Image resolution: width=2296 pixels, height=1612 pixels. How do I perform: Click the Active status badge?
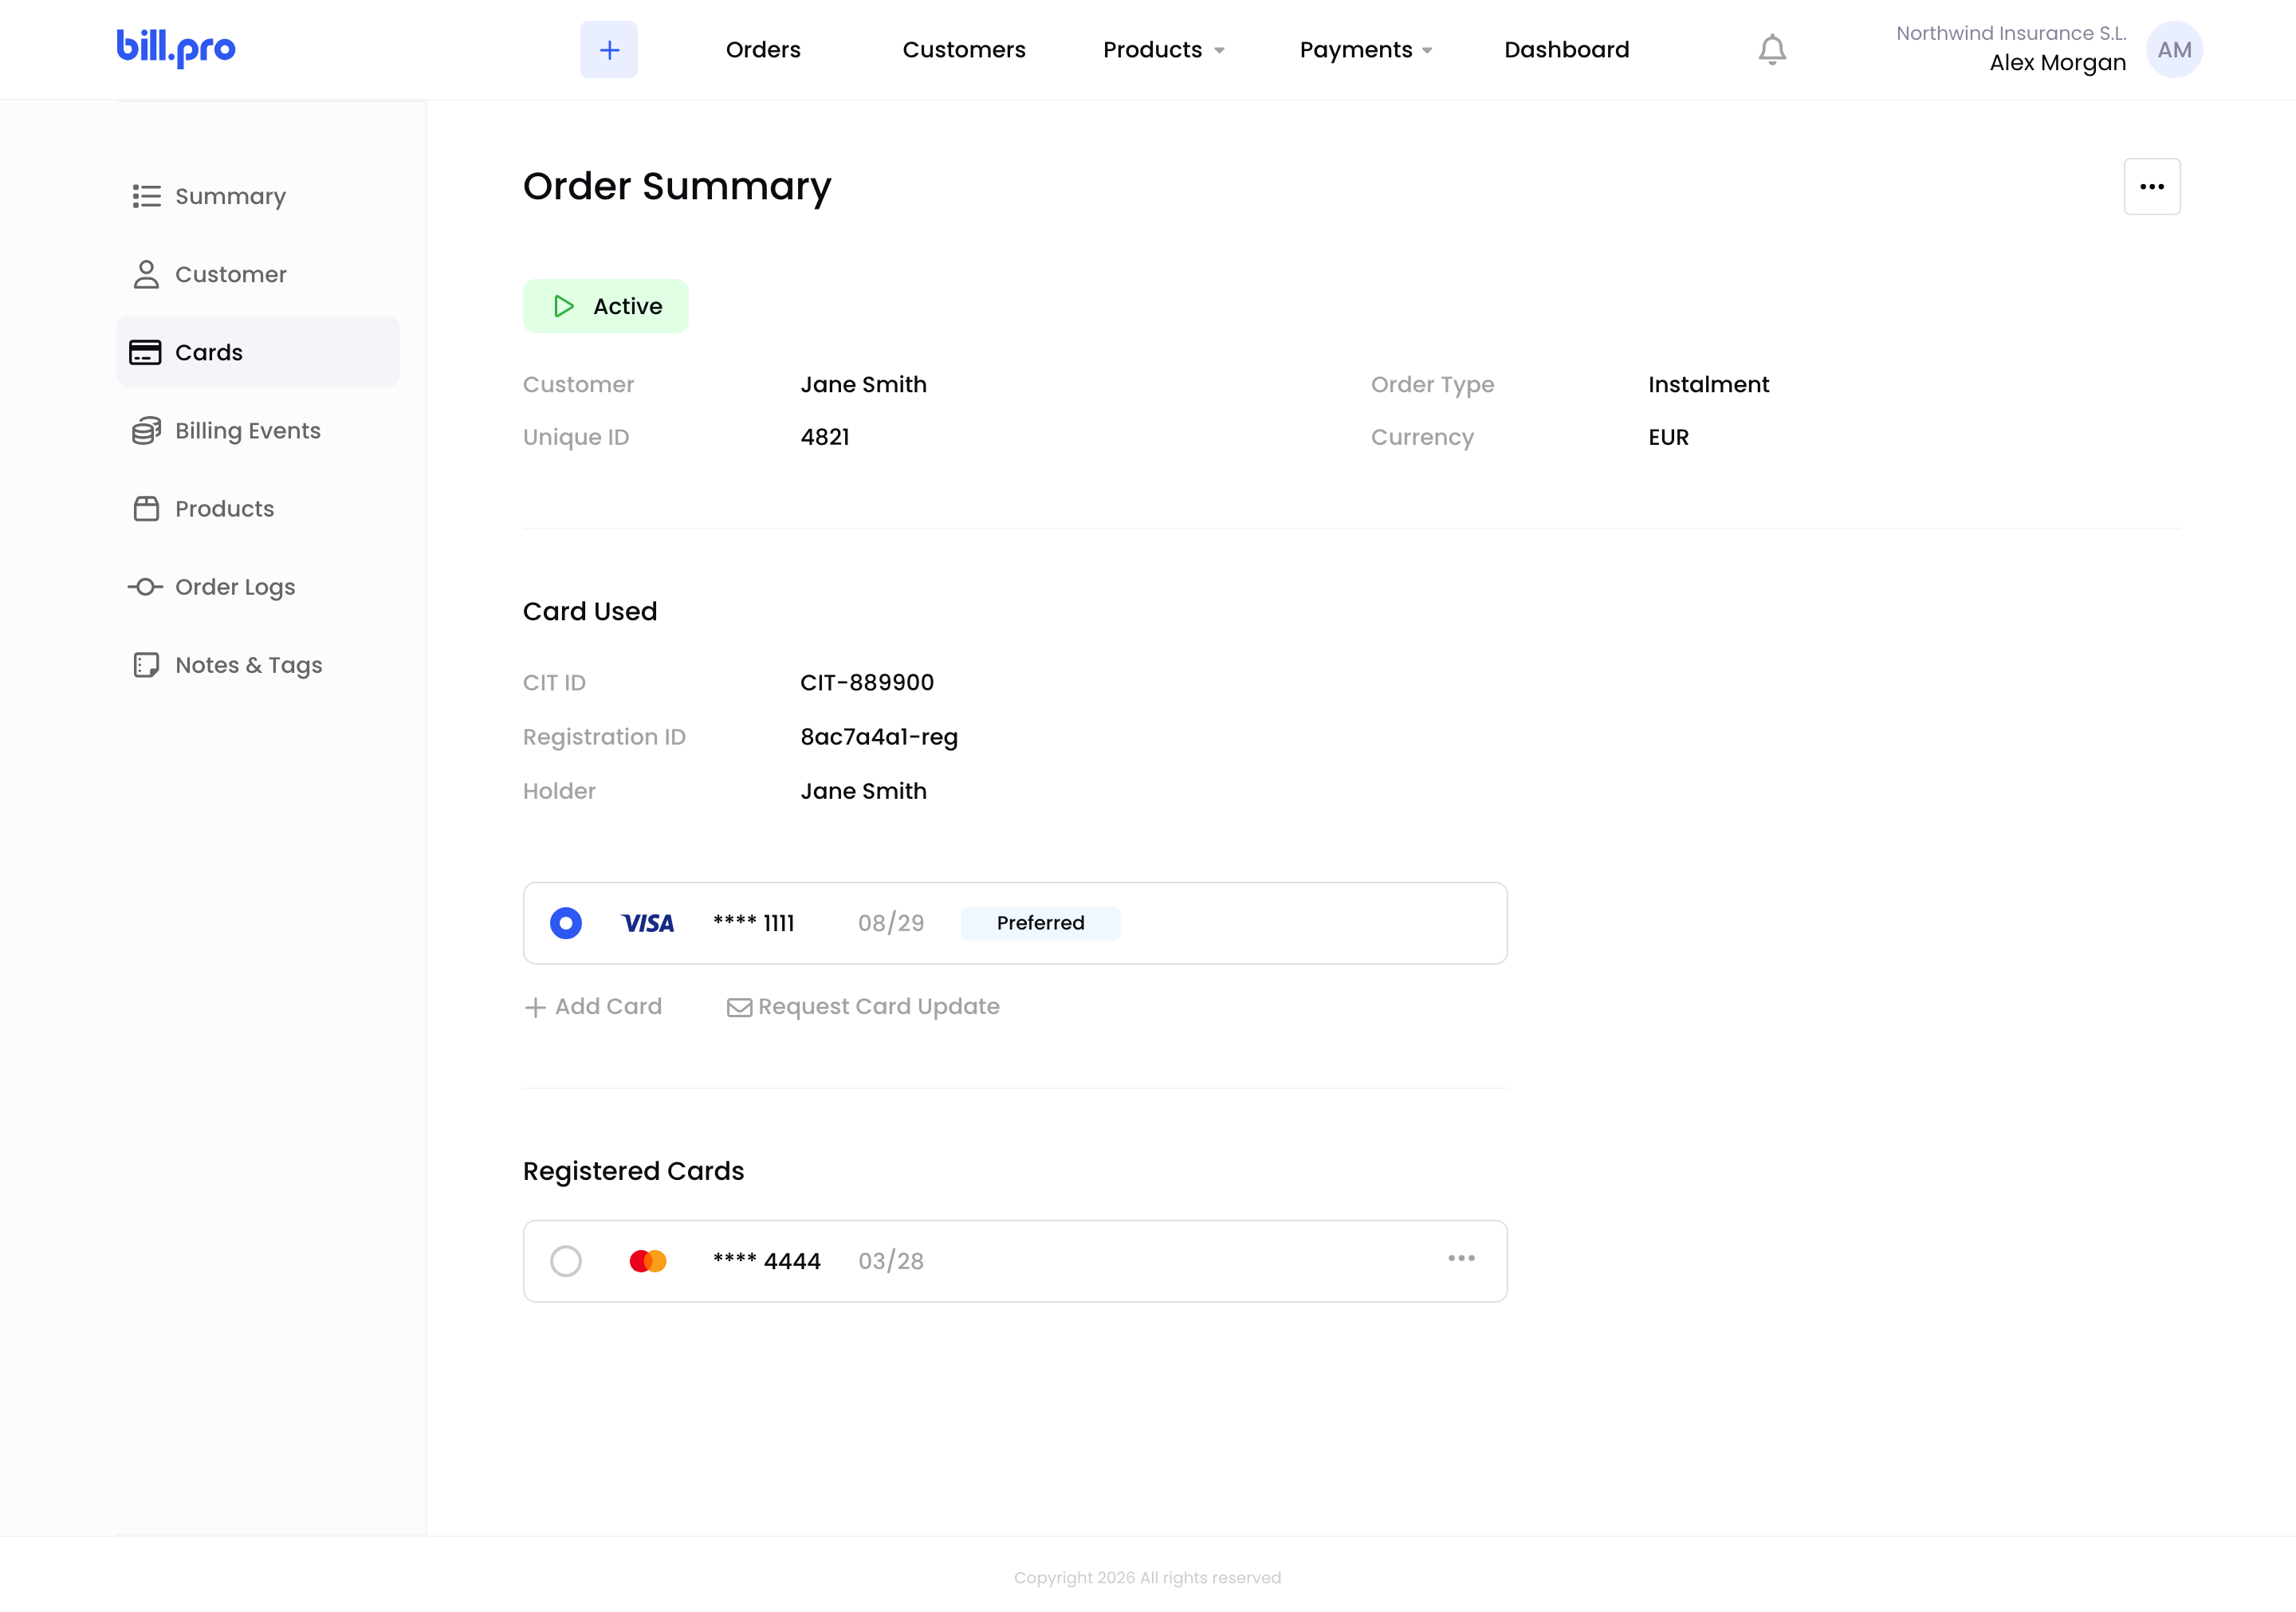coord(606,306)
